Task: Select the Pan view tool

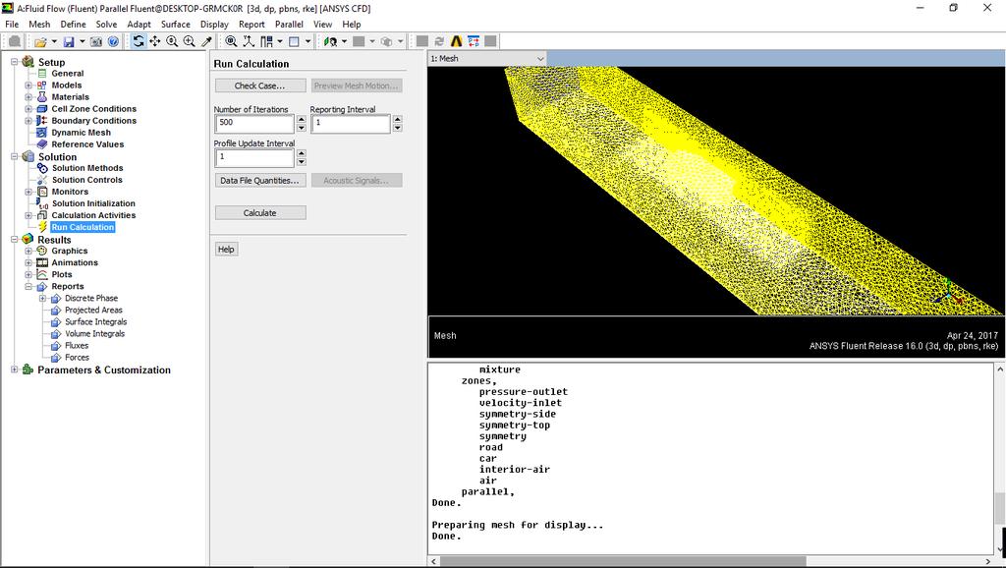Action: [x=155, y=41]
